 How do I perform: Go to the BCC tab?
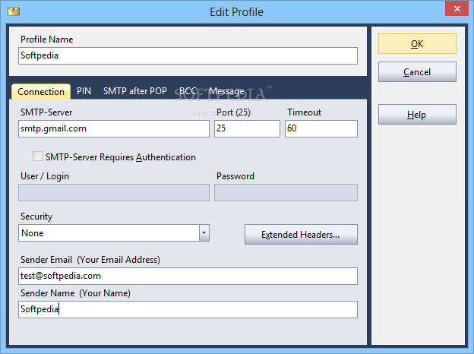click(x=188, y=91)
